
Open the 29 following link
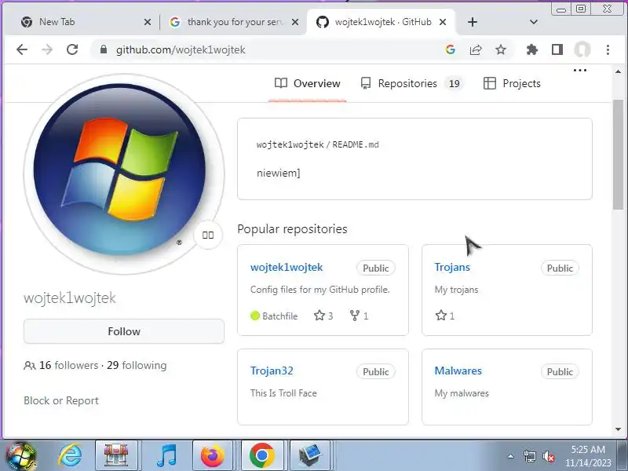click(x=137, y=365)
